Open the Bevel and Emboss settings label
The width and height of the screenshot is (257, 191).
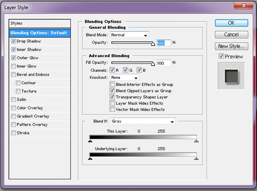[33, 74]
